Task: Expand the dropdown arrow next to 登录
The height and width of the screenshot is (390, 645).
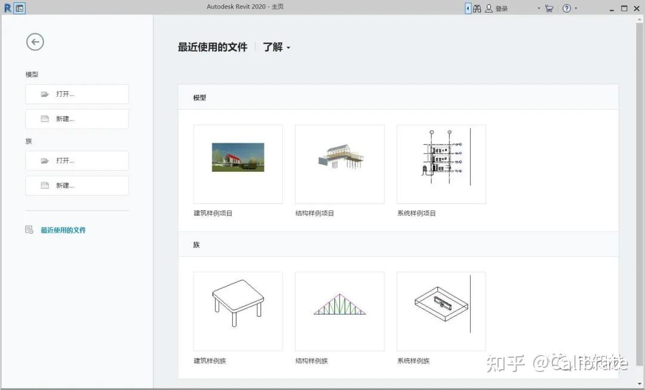Action: click(x=539, y=8)
